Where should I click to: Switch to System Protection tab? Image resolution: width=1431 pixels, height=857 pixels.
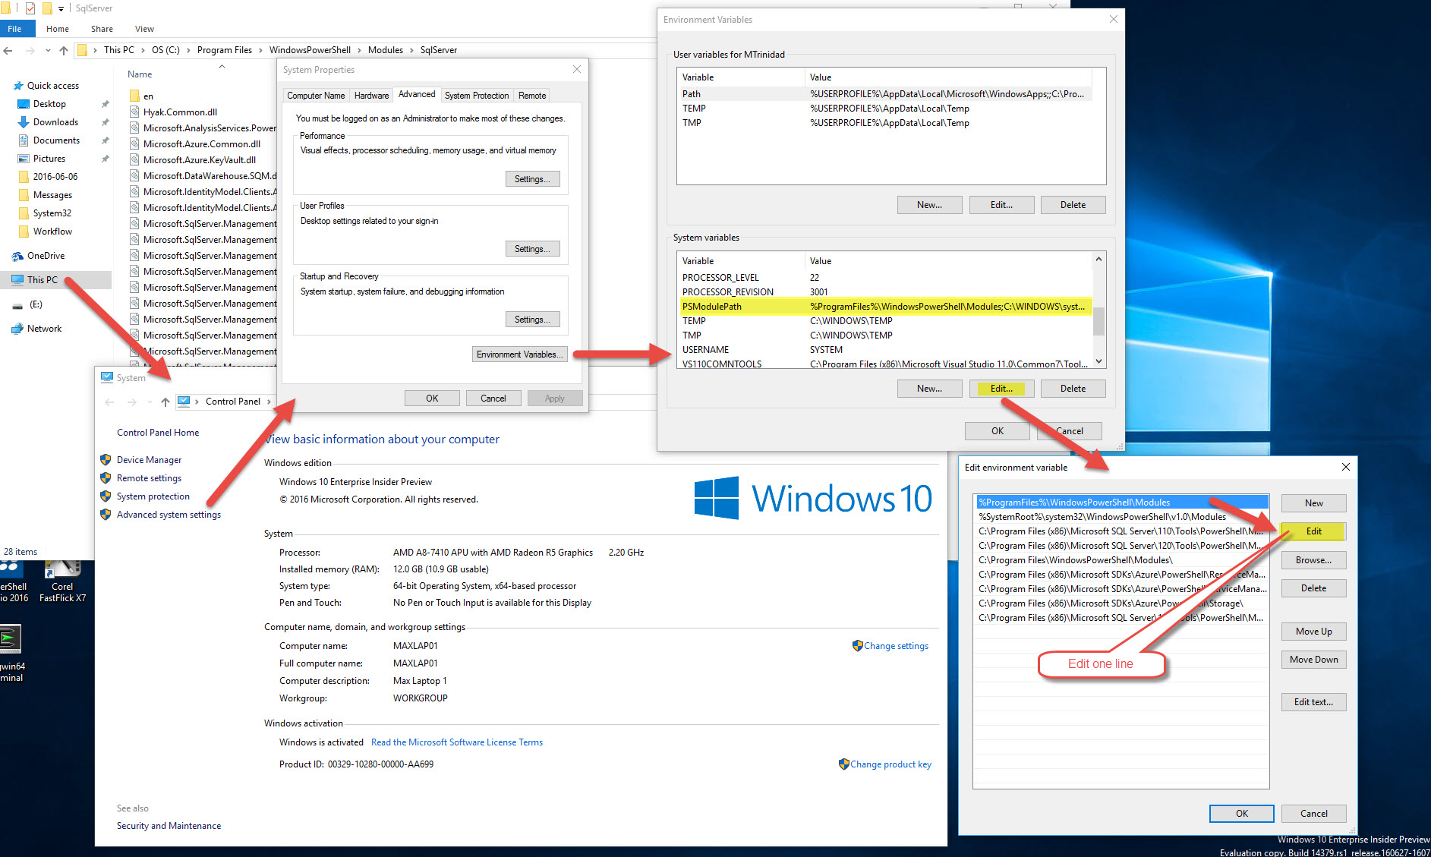tap(477, 96)
